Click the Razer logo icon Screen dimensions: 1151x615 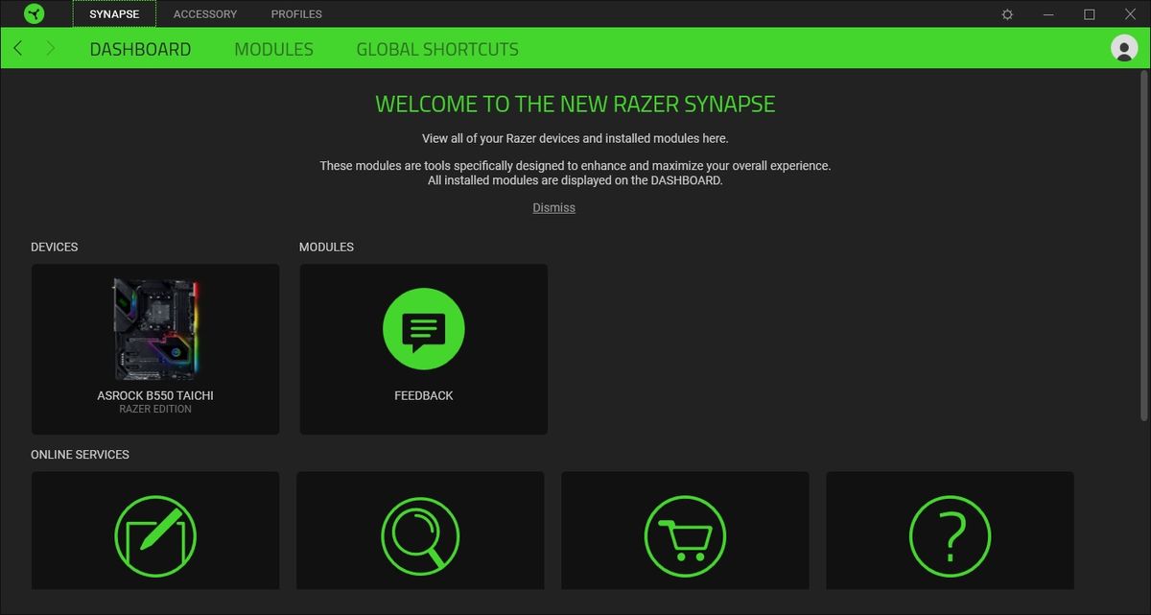33,13
